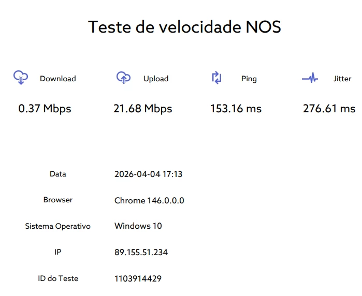Image resolution: width=362 pixels, height=296 pixels.
Task: Click the 153.16 ms ping result
Action: coord(236,109)
